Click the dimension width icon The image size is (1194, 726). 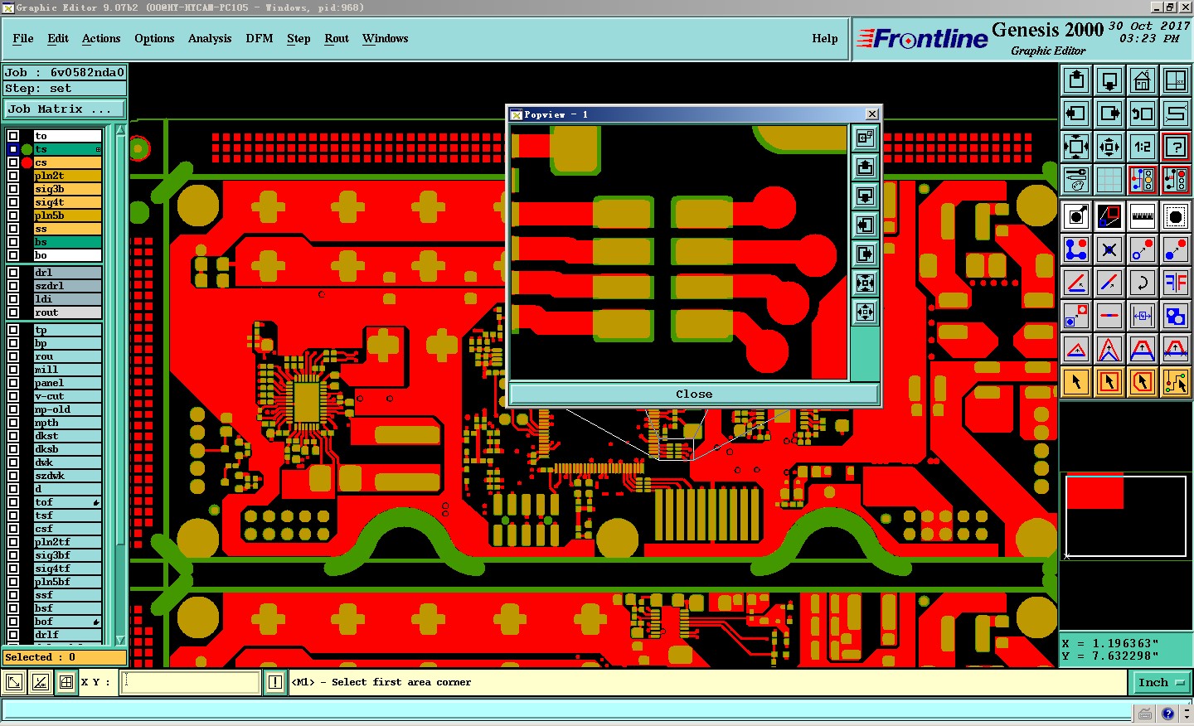point(1143,316)
